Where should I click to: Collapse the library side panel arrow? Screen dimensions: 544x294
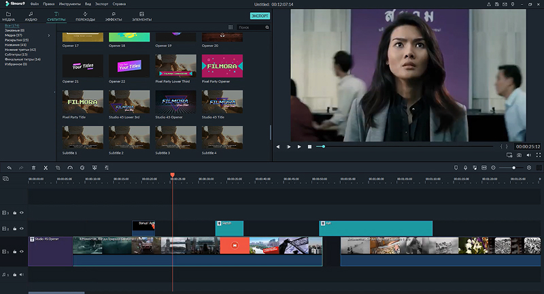point(54,93)
